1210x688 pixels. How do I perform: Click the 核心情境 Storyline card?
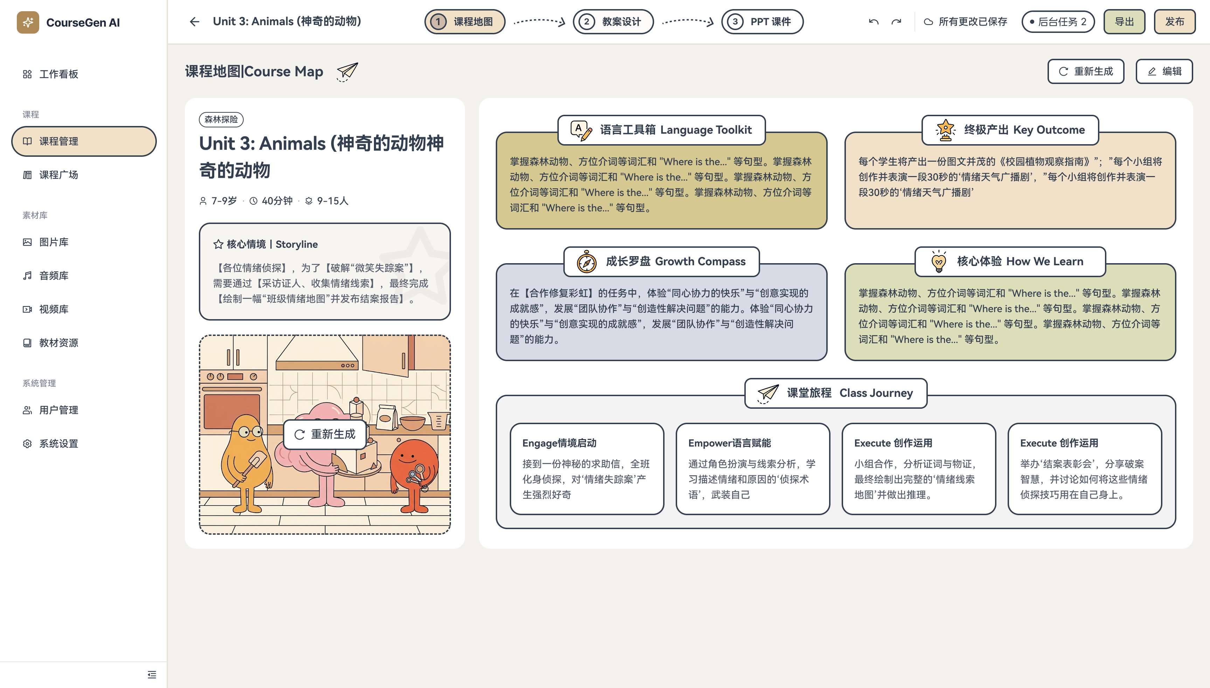[x=325, y=272]
